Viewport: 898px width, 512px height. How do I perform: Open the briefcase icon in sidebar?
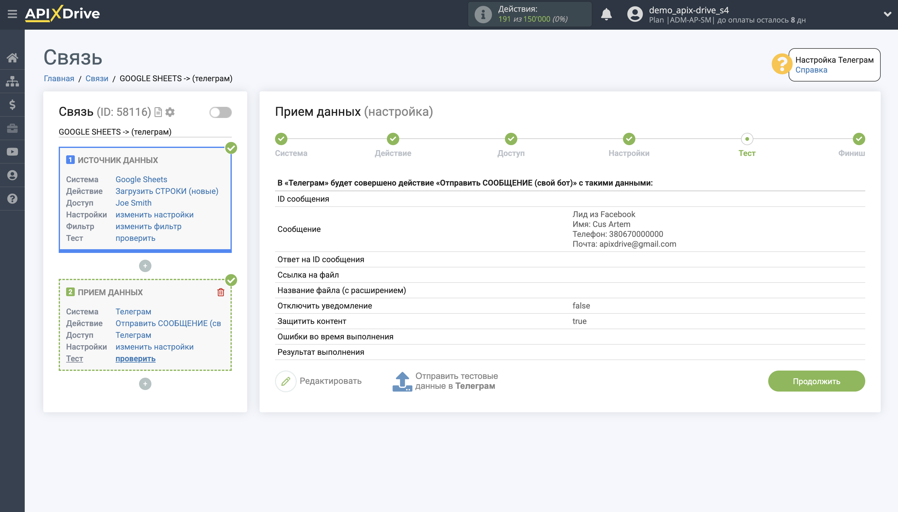pos(13,128)
